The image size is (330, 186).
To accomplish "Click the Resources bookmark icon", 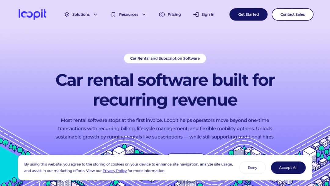I will [x=113, y=14].
